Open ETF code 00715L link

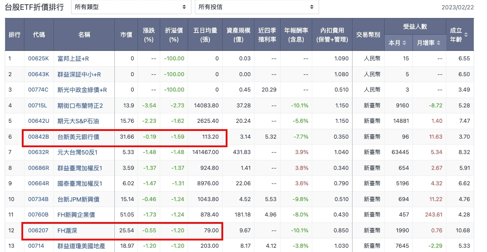pos(37,106)
